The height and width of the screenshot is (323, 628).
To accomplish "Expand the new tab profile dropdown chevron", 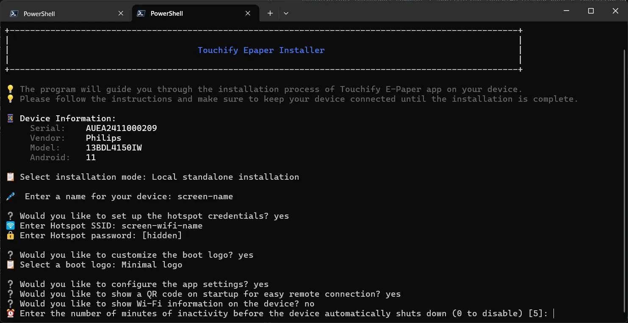I will (x=286, y=14).
